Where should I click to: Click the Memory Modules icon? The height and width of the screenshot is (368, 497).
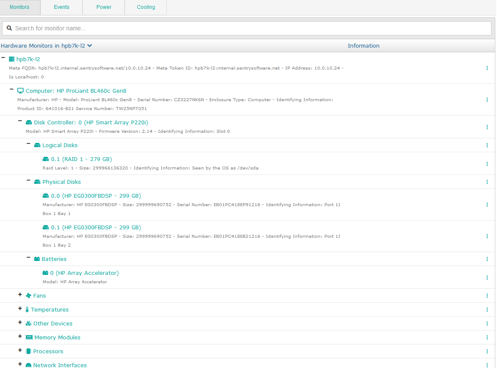click(29, 337)
